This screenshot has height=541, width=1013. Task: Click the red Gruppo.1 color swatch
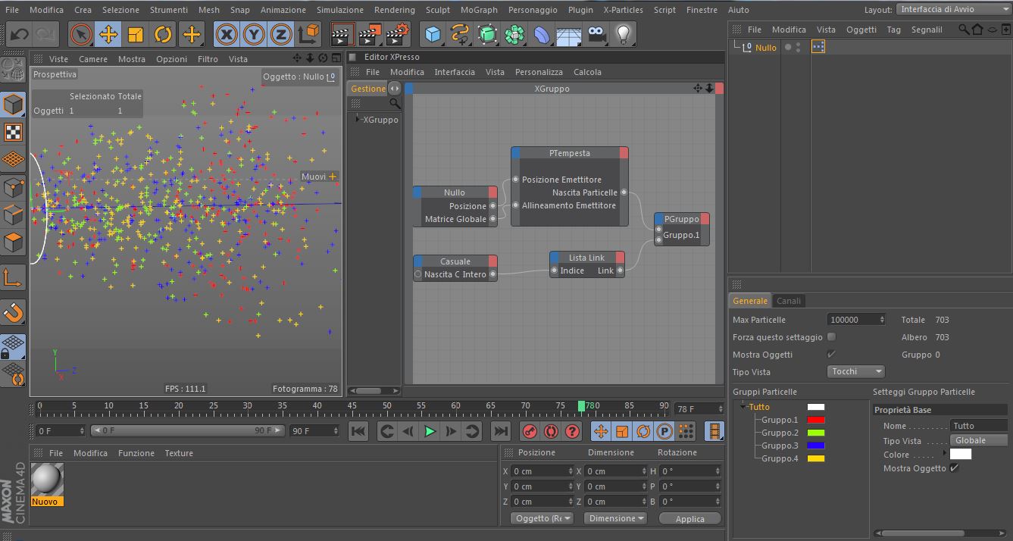(815, 420)
